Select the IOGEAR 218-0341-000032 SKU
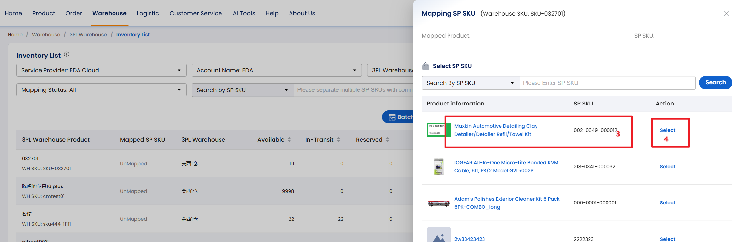Viewport: 739px width, 242px height. [667, 167]
